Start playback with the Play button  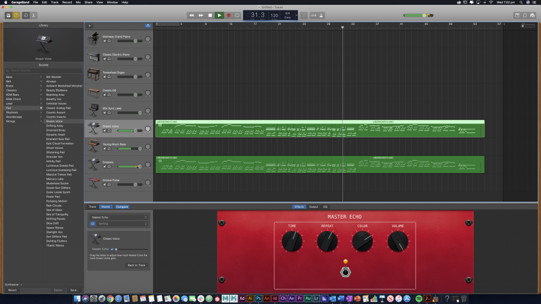pos(220,15)
